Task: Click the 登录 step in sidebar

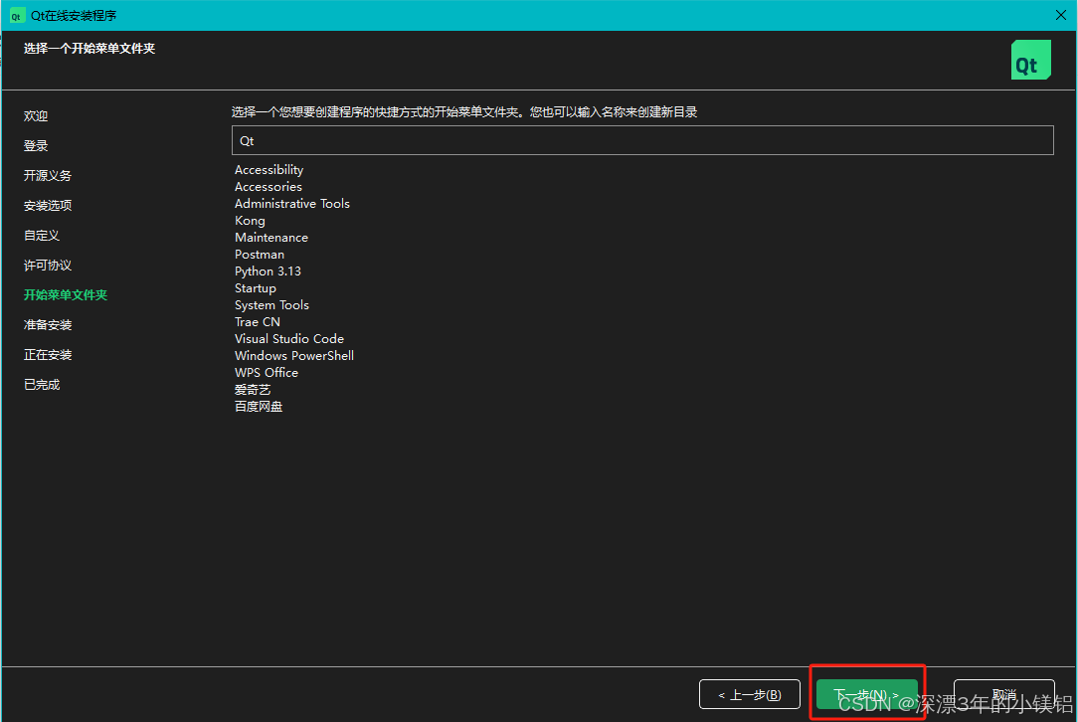Action: tap(36, 146)
